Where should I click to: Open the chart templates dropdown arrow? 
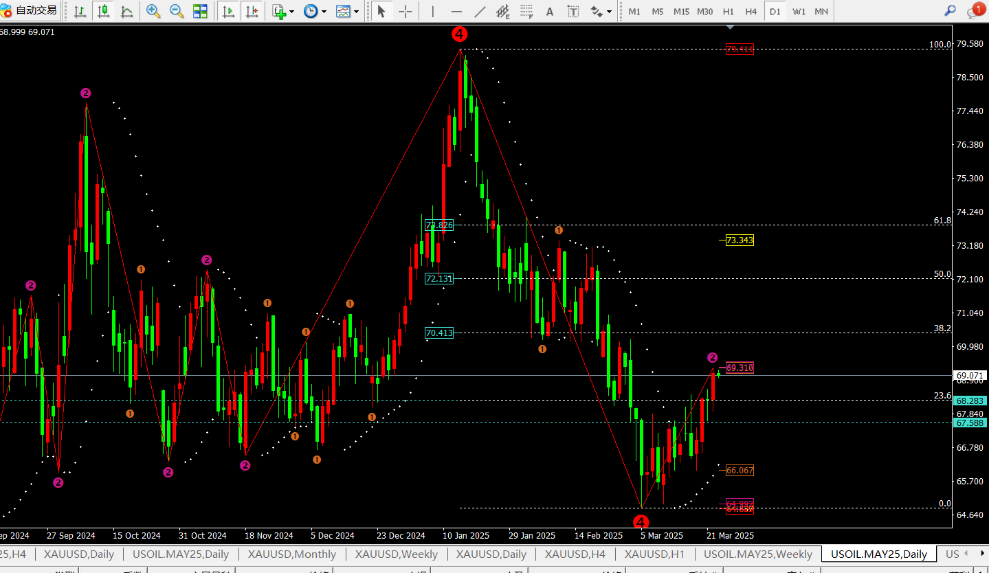point(356,12)
